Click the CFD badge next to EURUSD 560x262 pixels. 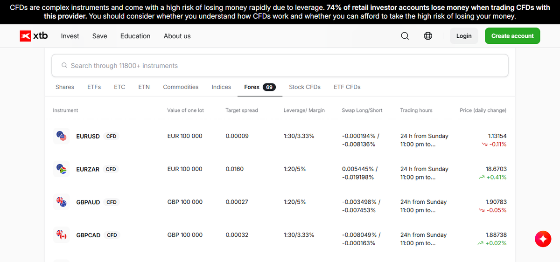click(112, 137)
